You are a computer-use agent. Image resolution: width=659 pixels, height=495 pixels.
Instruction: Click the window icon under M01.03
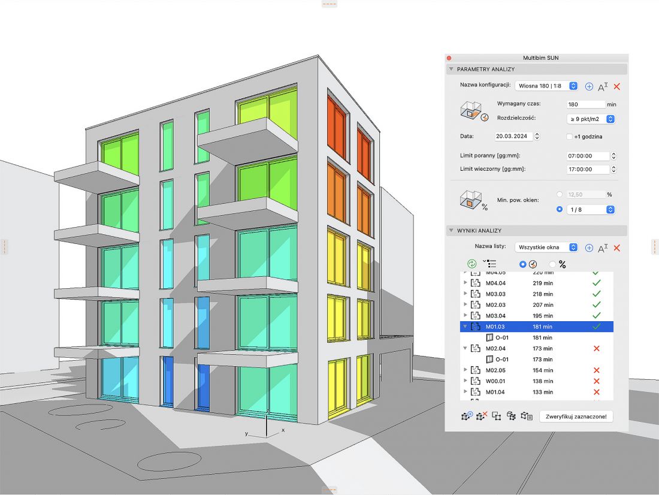click(x=489, y=337)
